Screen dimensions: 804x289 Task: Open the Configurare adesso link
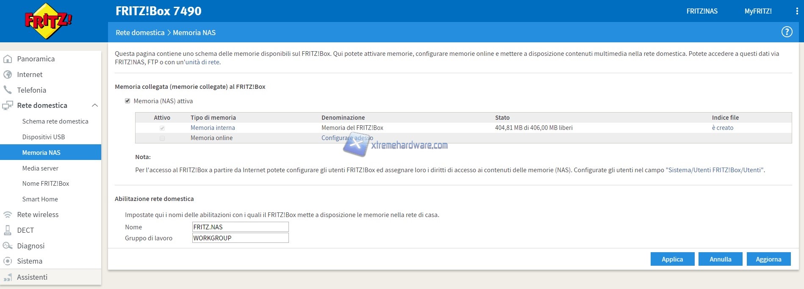(x=347, y=138)
